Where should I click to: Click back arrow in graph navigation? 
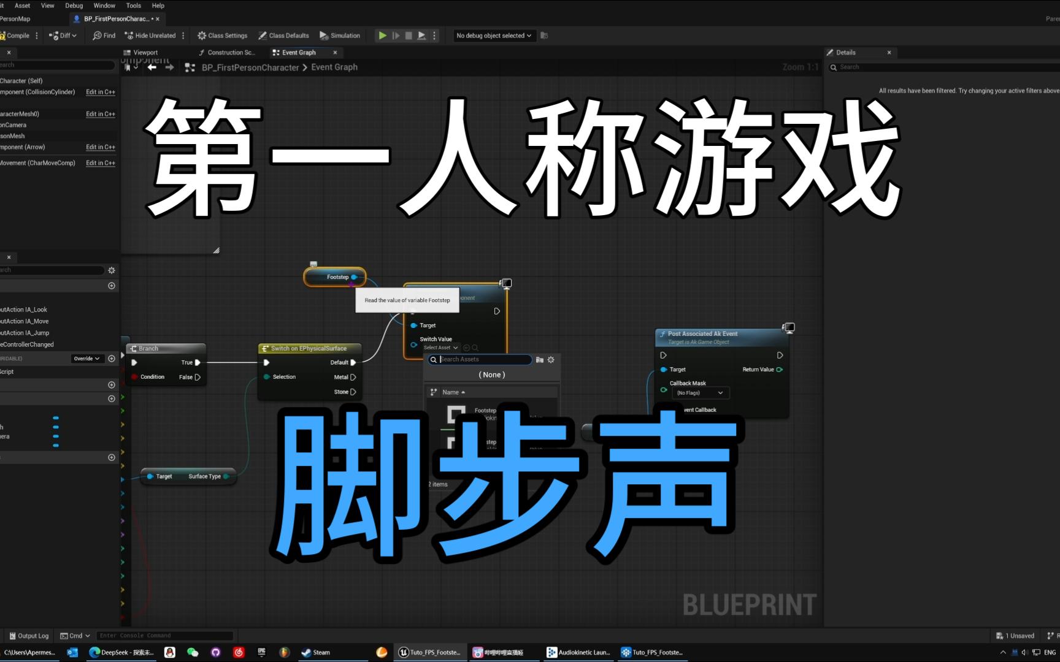click(x=152, y=67)
